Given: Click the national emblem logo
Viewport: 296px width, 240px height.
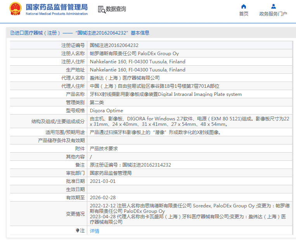Looking at the screenshot, I should coord(16,9).
